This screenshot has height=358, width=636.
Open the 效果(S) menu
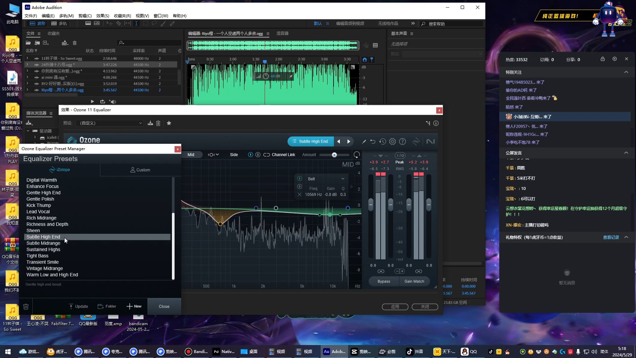[103, 16]
